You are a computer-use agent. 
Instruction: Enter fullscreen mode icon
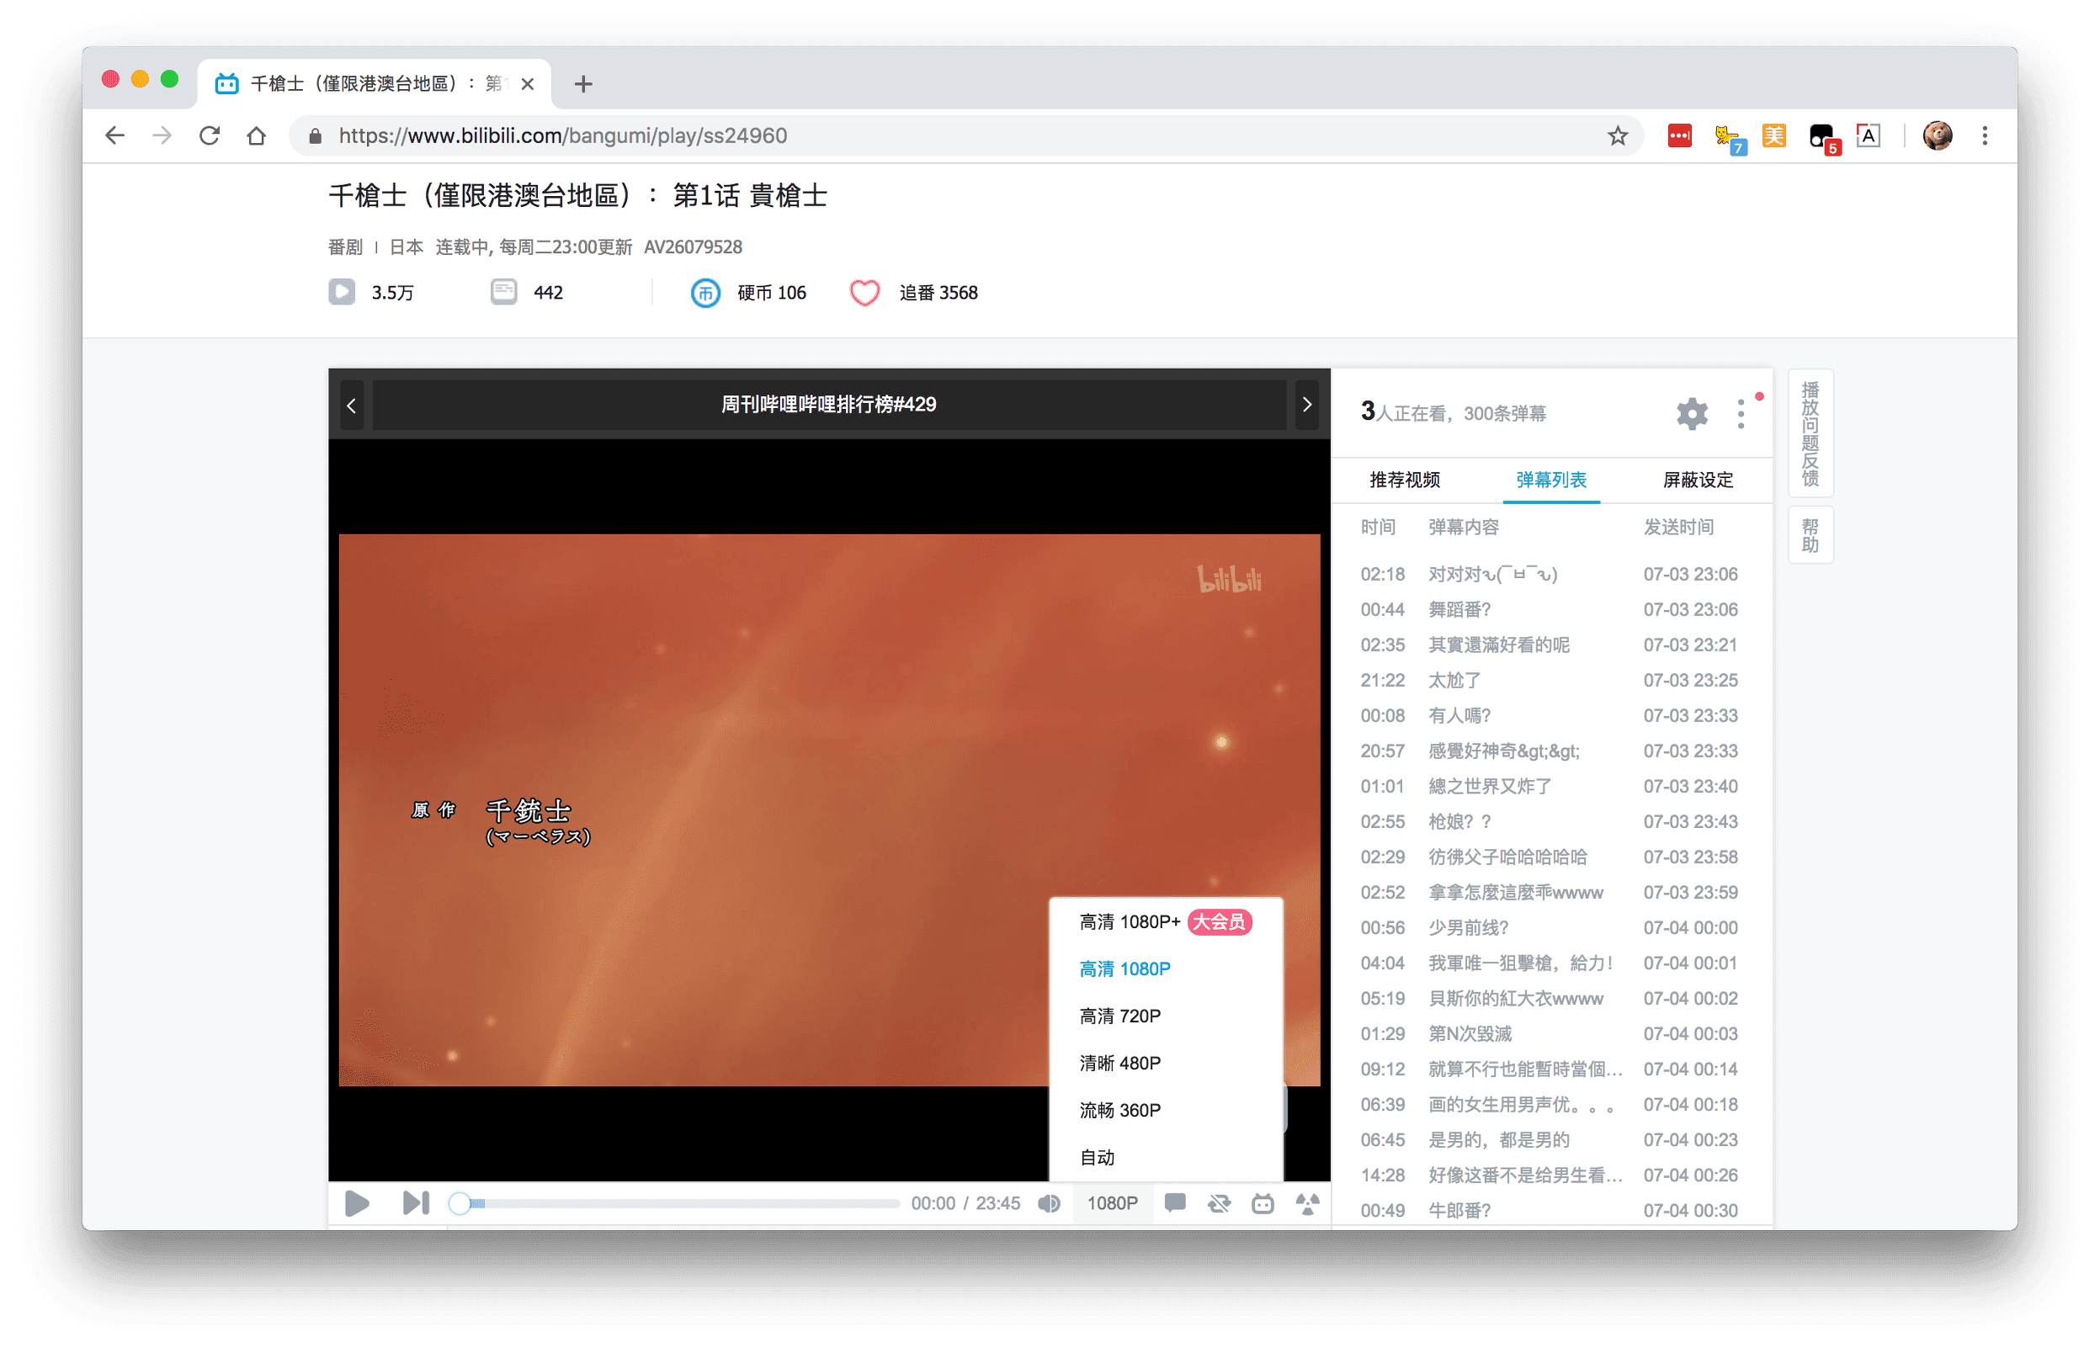[1307, 1202]
